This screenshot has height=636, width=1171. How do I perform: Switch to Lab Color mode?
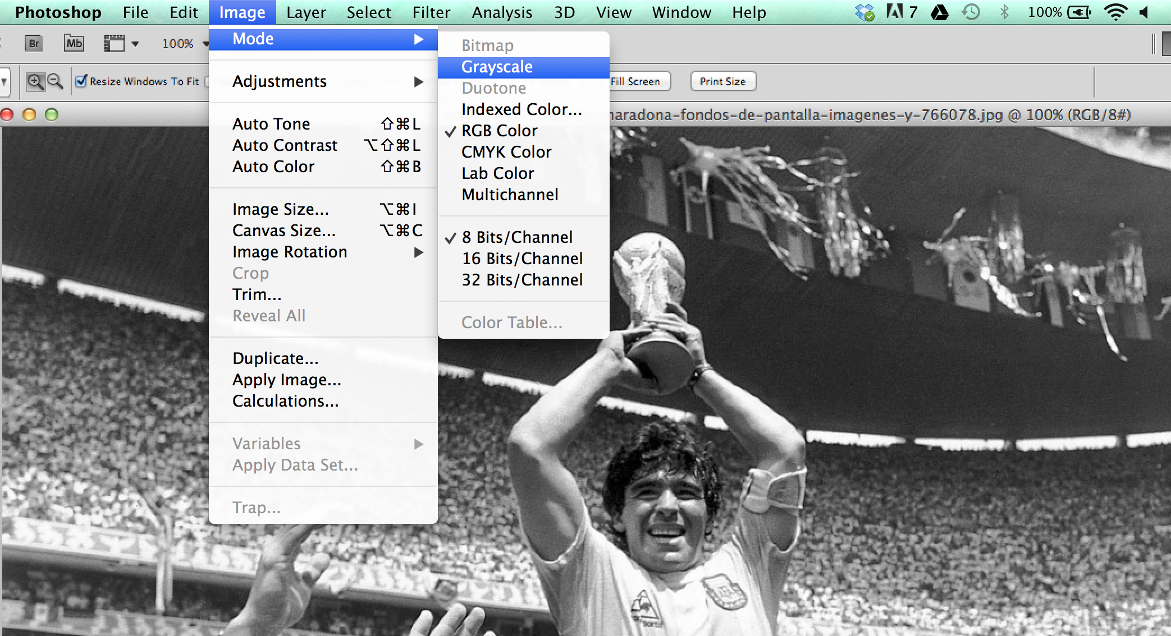524,173
